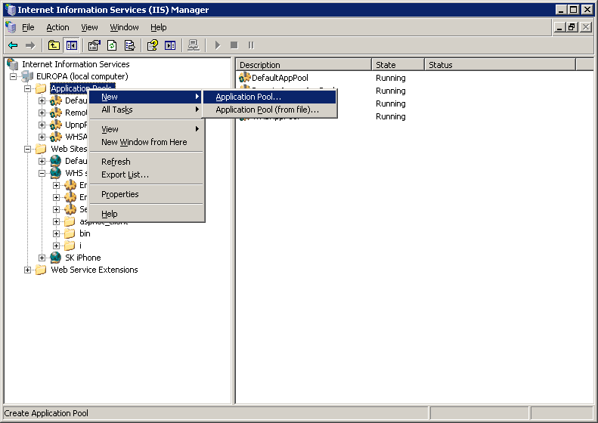Choose Export List... in context menu
Viewport: 598px width, 423px height.
point(146,174)
